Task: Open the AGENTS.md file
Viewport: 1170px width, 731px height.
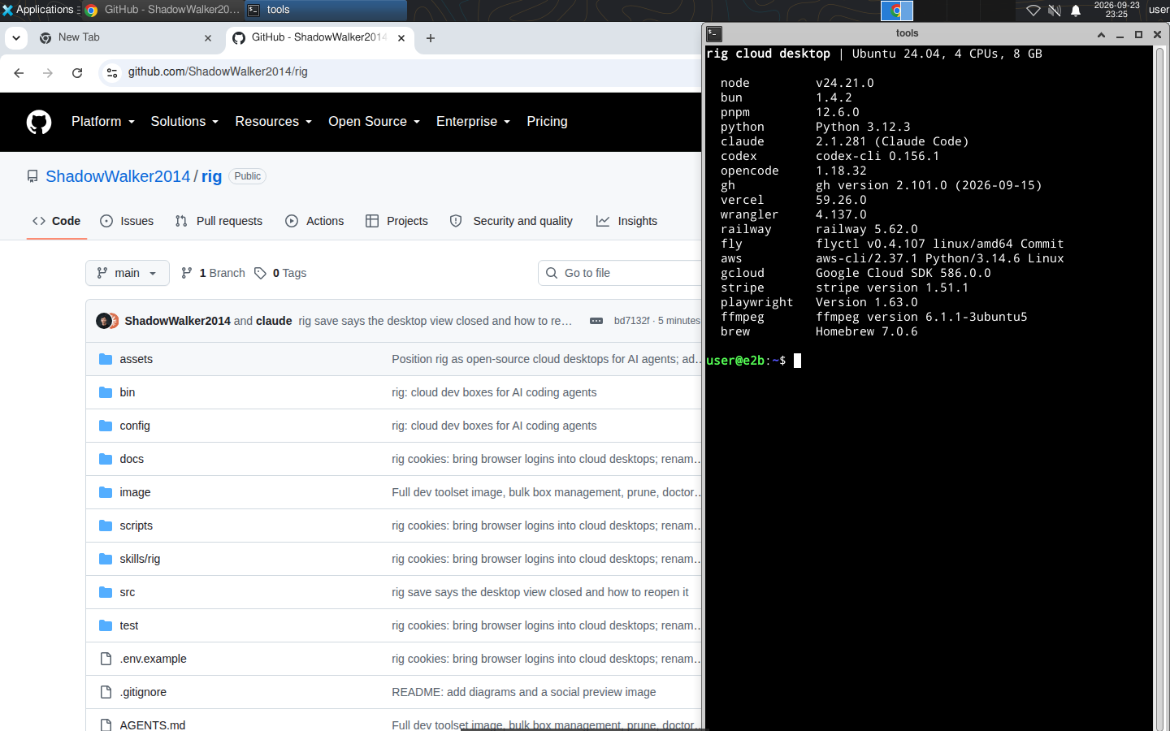Action: coord(152,725)
